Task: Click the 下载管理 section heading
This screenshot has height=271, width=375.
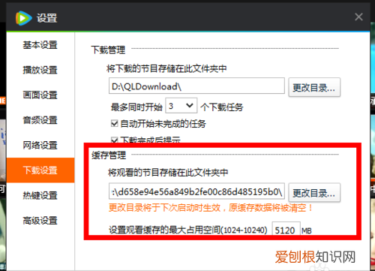Action: (108, 50)
